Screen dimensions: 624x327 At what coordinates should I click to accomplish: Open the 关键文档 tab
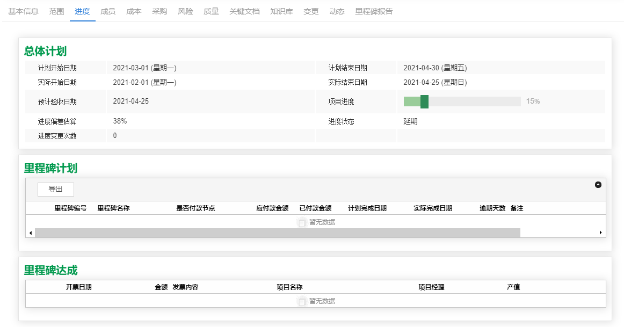click(244, 11)
